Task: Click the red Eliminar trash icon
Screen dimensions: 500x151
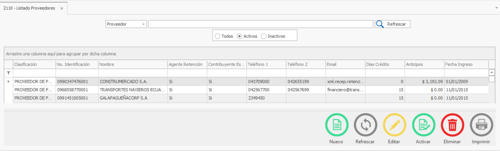Action: pyautogui.click(x=452, y=125)
